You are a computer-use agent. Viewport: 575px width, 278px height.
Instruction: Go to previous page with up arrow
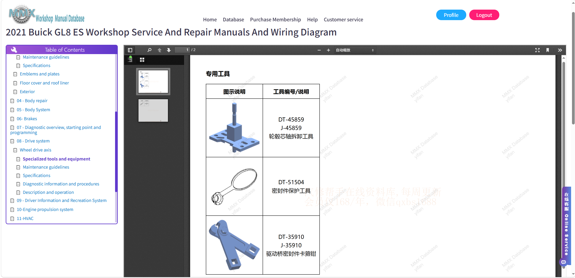pyautogui.click(x=160, y=50)
